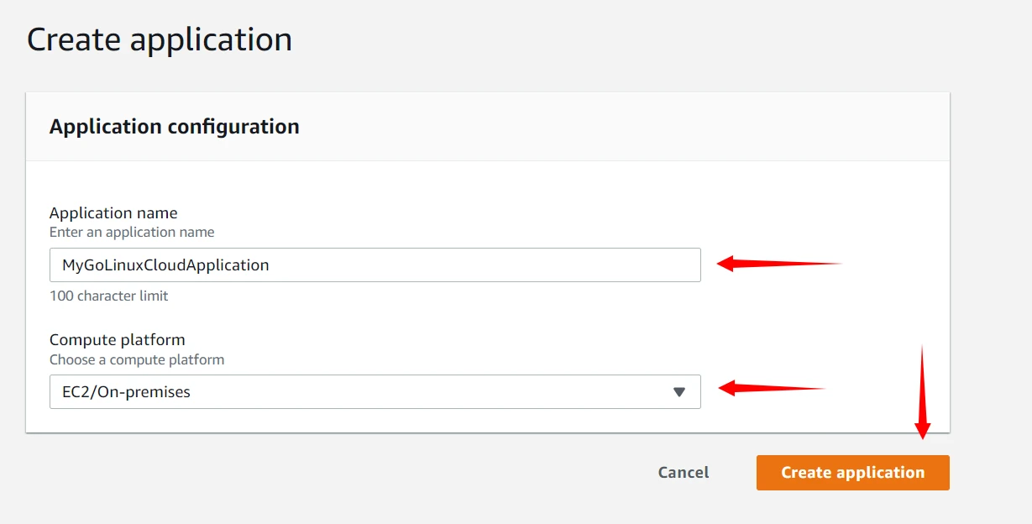
Task: Click the Compute platform label
Action: pos(117,339)
